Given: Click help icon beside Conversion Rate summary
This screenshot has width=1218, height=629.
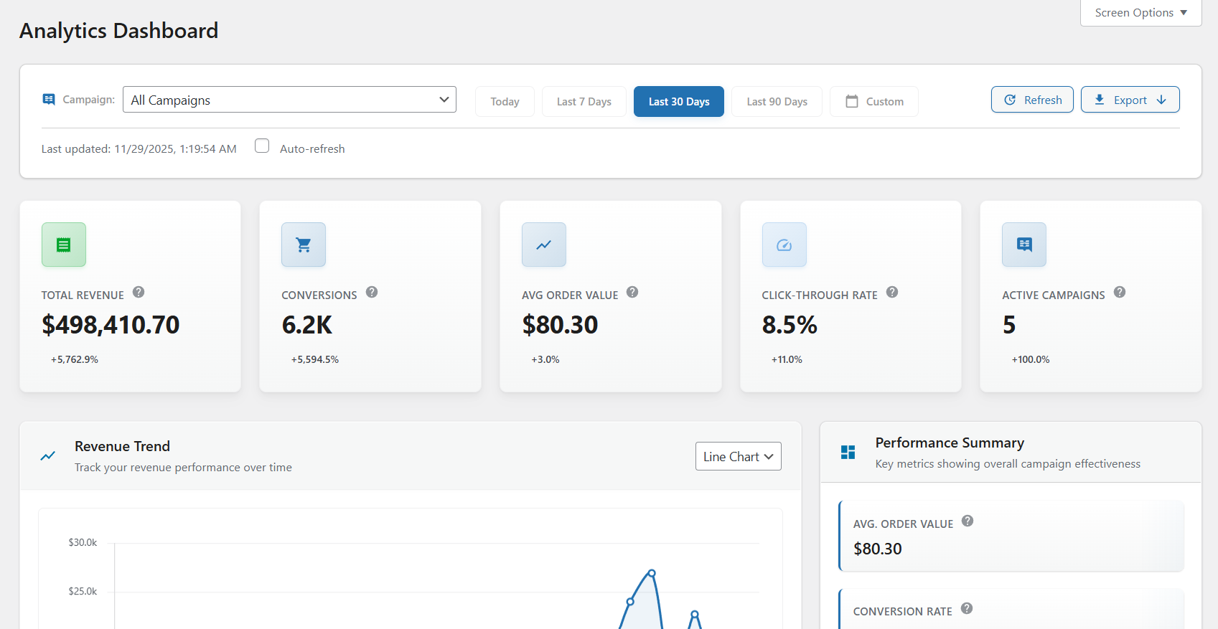Looking at the screenshot, I should pyautogui.click(x=967, y=608).
